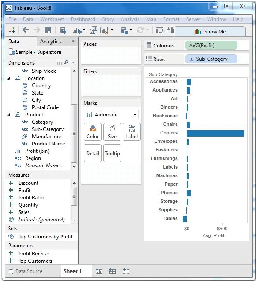Click the Sample - Superstore data source
258x282 pixels.
pos(35,52)
